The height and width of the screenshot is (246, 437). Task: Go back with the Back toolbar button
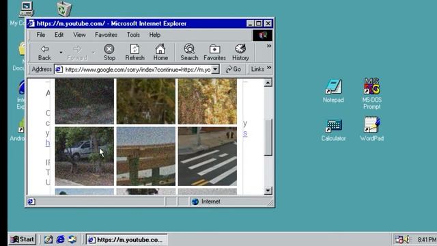tap(44, 53)
